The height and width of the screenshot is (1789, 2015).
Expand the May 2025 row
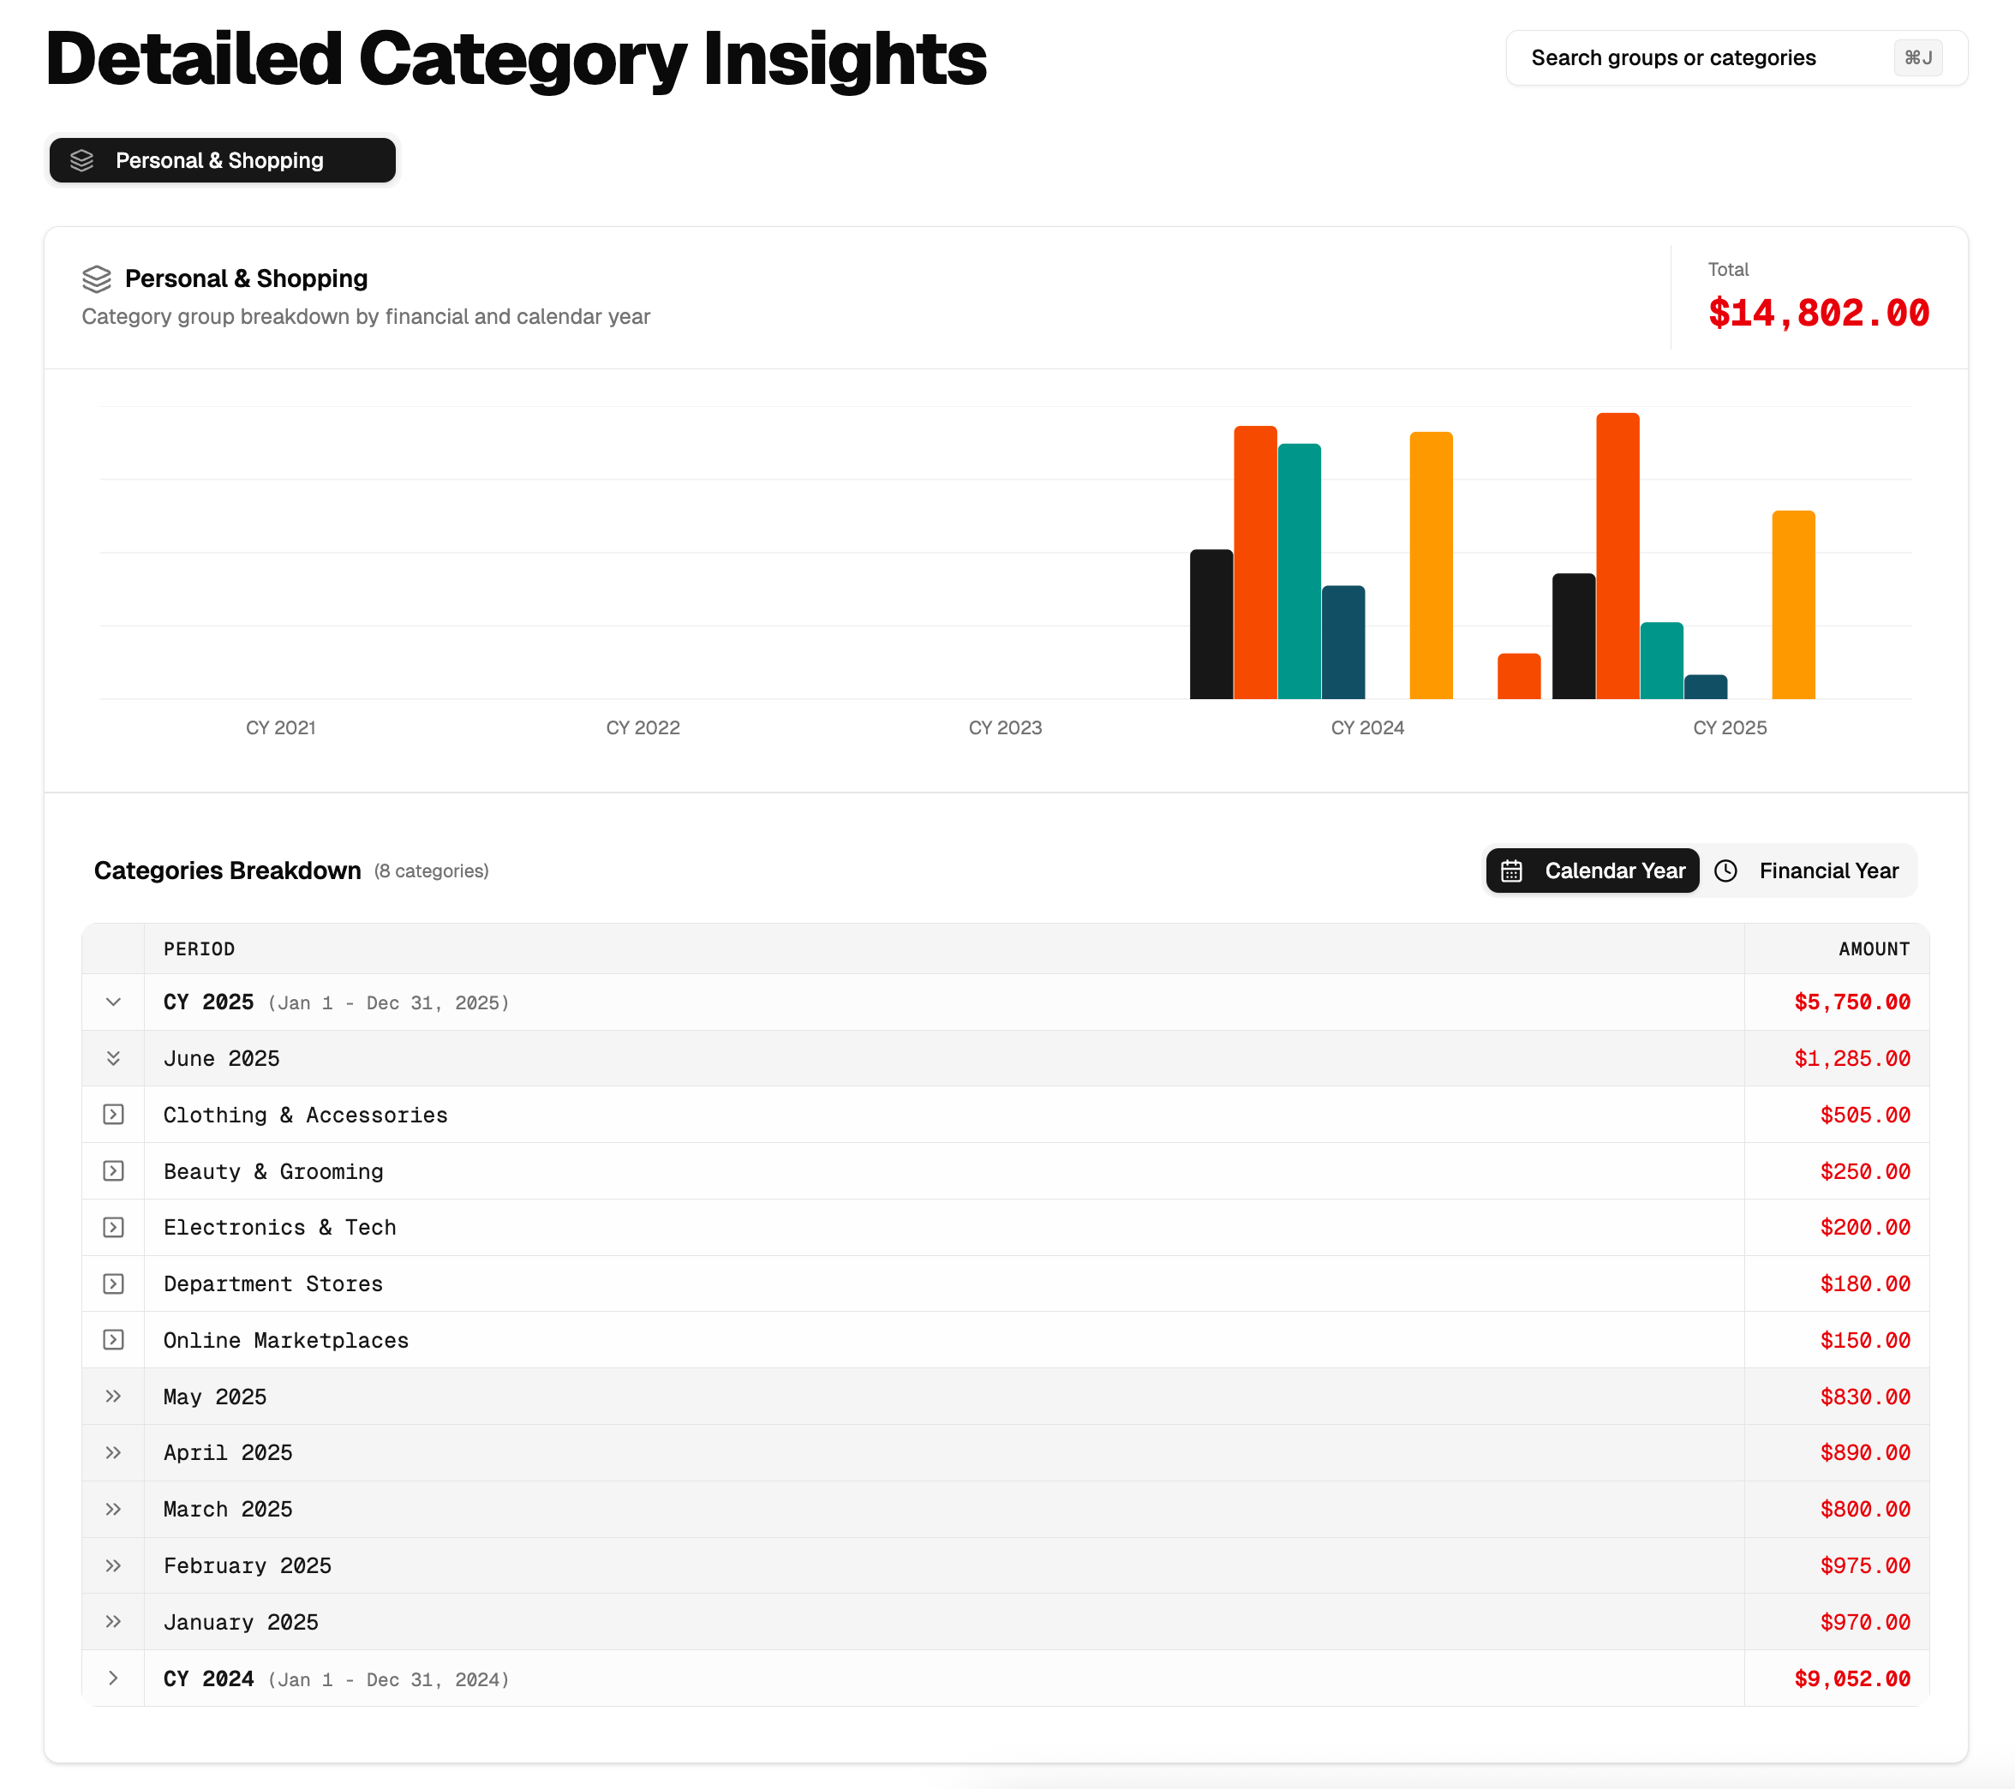(113, 1396)
